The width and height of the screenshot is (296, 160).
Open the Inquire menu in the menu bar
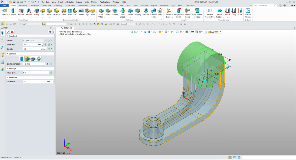click(x=79, y=2)
